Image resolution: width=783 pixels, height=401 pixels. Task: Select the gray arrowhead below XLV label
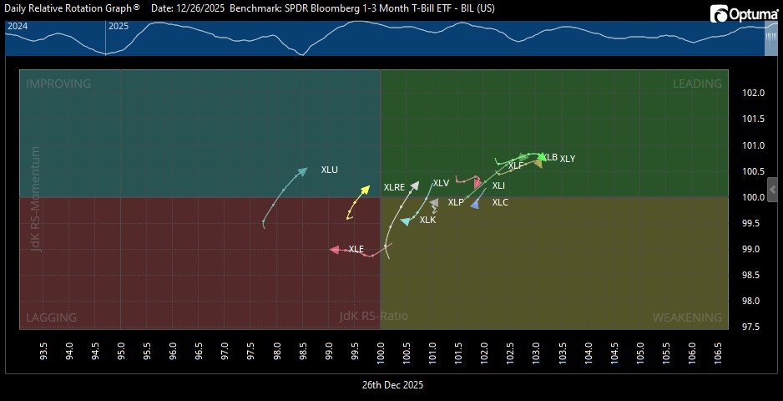pyautogui.click(x=433, y=202)
